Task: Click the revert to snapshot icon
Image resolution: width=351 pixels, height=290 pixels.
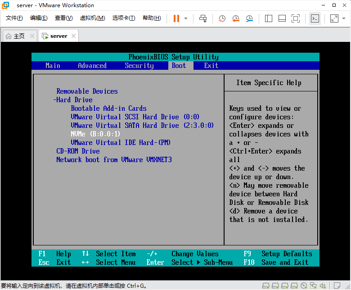Action: (x=236, y=18)
